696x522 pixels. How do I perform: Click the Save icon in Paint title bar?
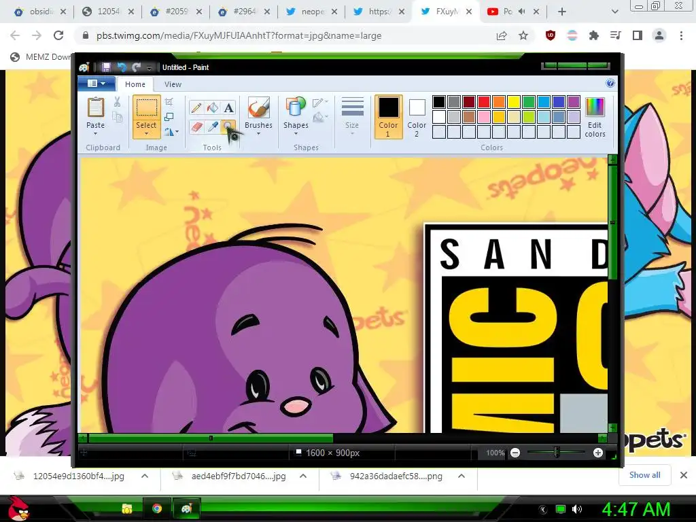pyautogui.click(x=105, y=67)
